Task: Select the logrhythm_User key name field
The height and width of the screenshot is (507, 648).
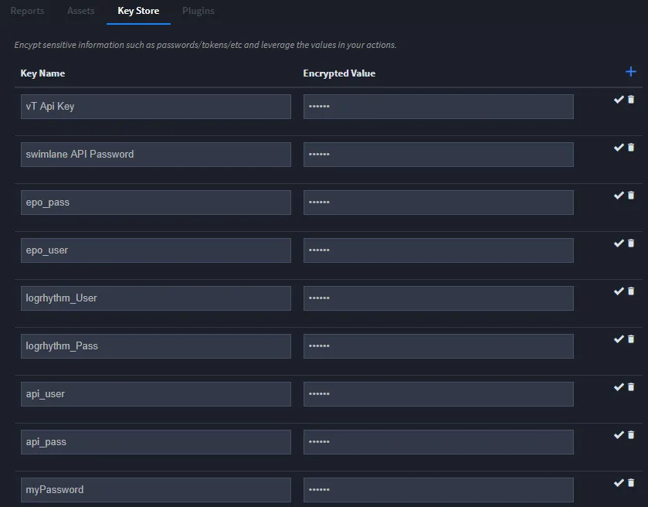Action: click(156, 298)
